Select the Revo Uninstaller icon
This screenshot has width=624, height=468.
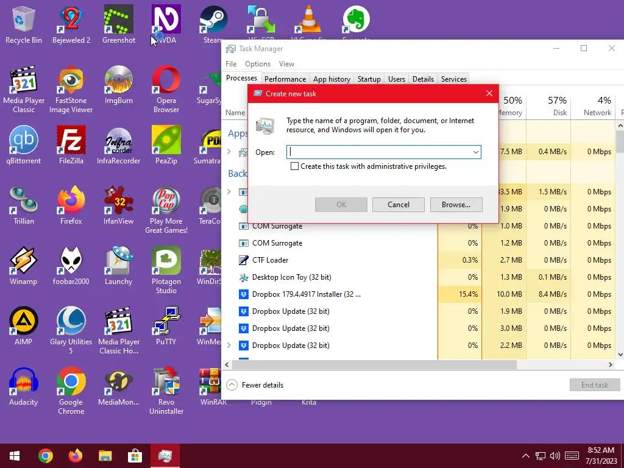click(x=166, y=391)
